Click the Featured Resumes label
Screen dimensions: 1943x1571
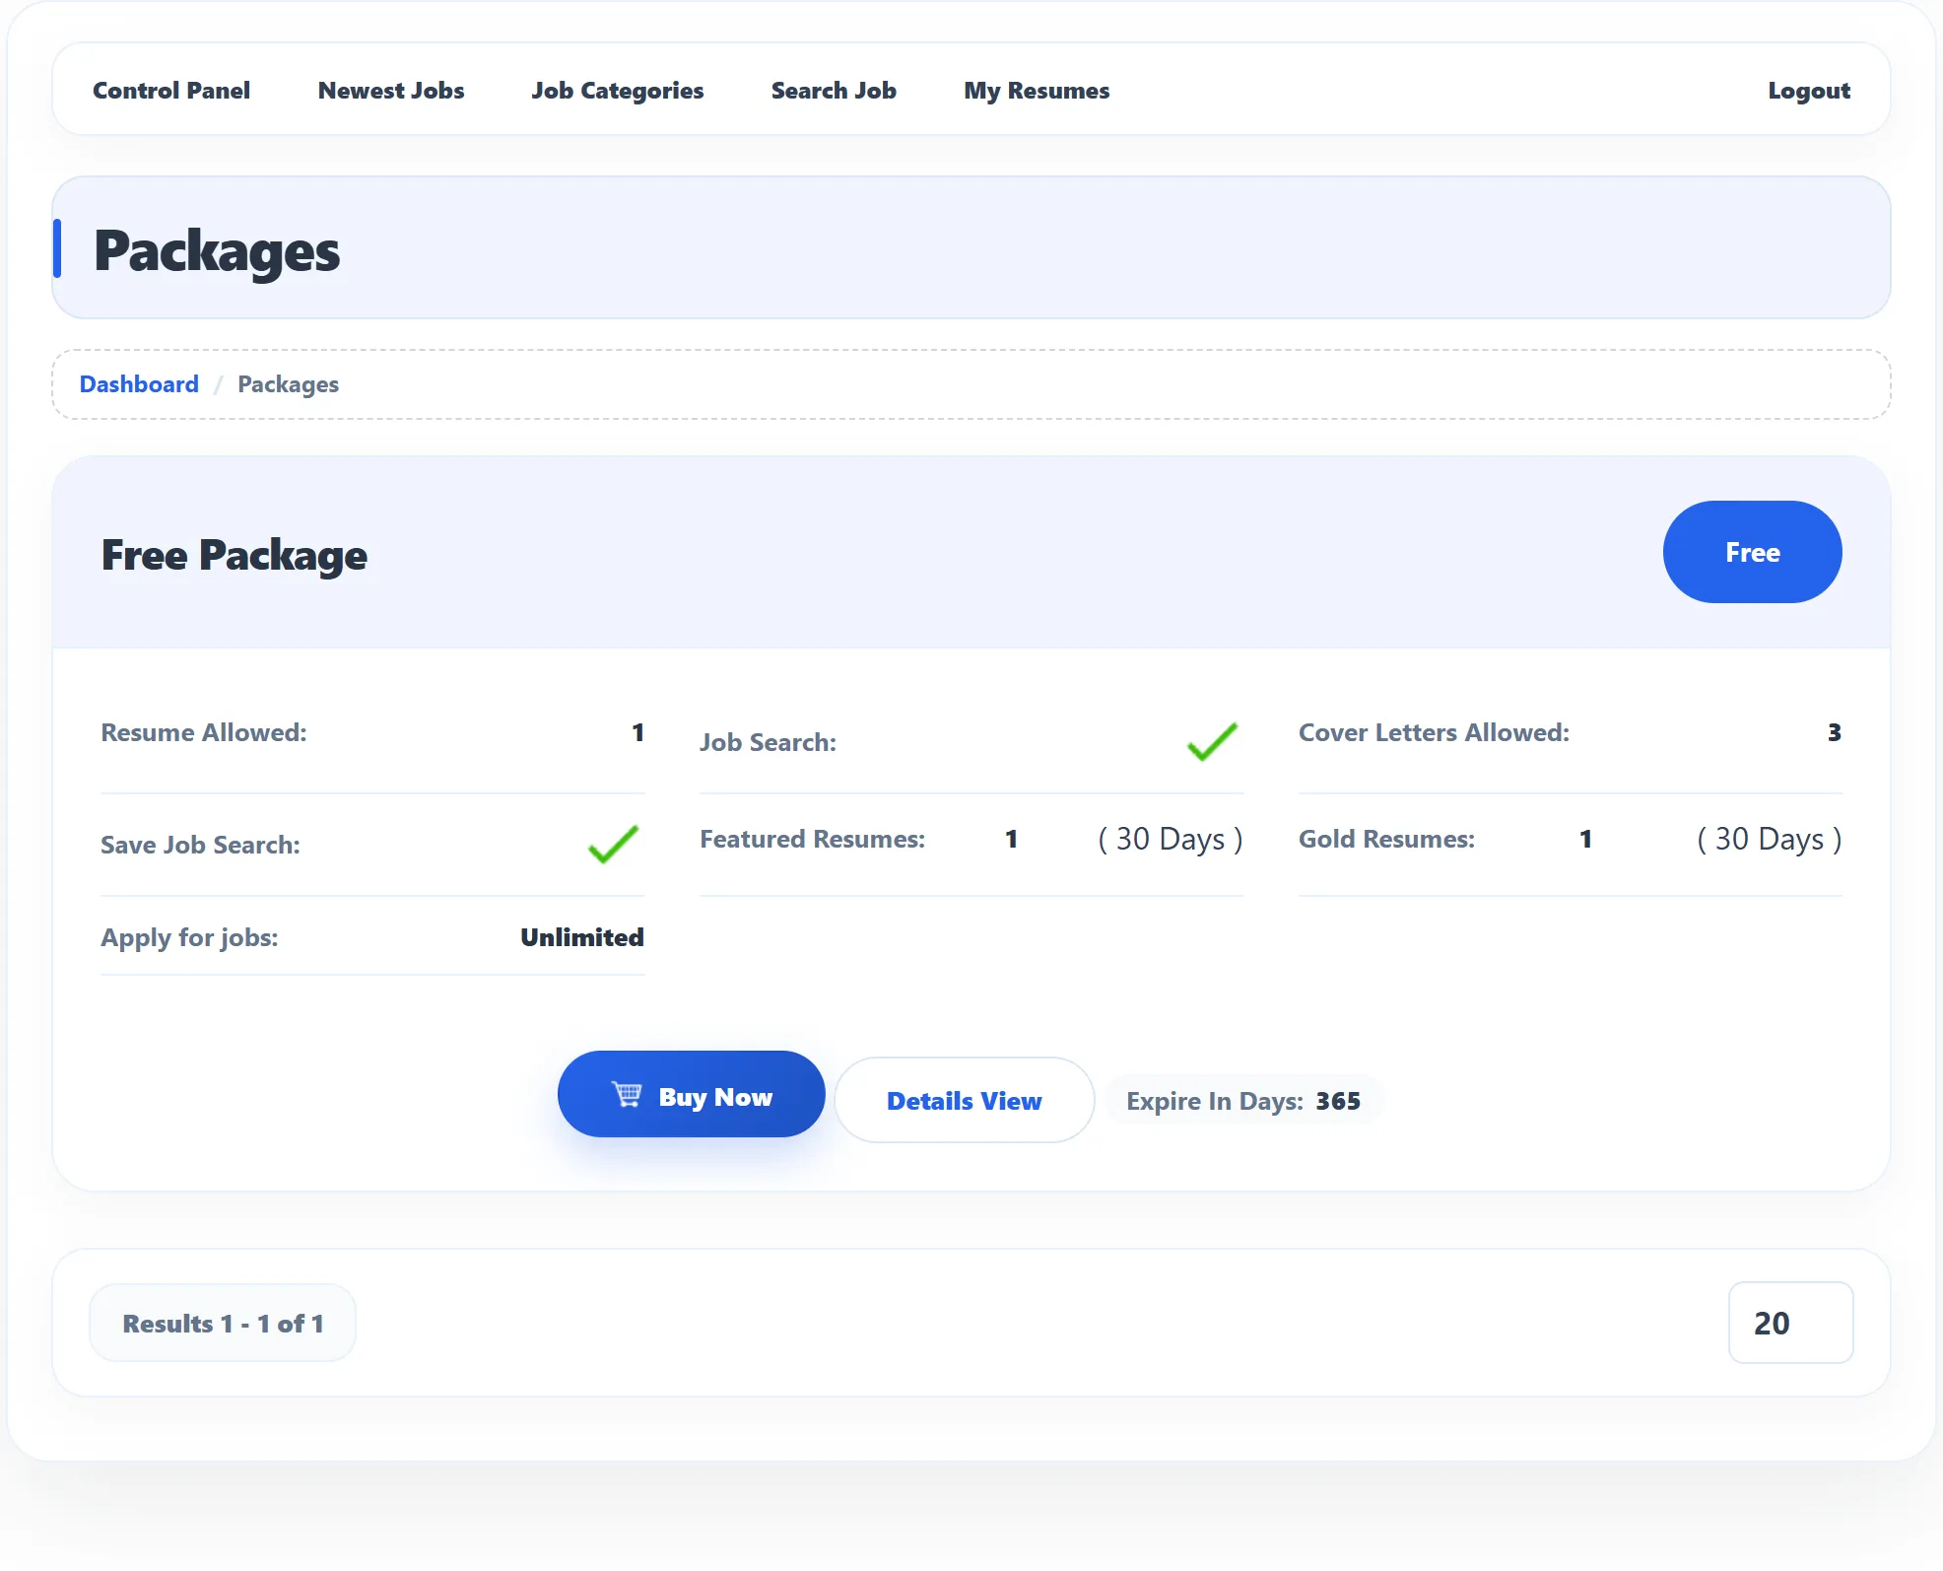tap(812, 839)
